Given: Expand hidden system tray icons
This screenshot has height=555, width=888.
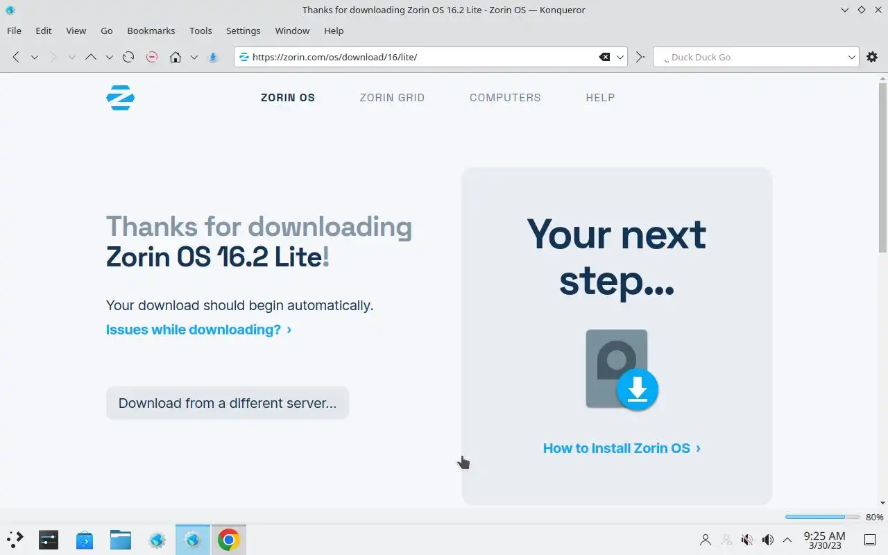Looking at the screenshot, I should click(x=787, y=540).
